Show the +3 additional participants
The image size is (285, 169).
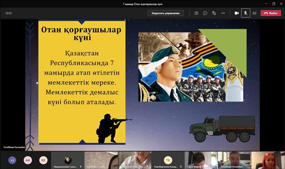12,160
